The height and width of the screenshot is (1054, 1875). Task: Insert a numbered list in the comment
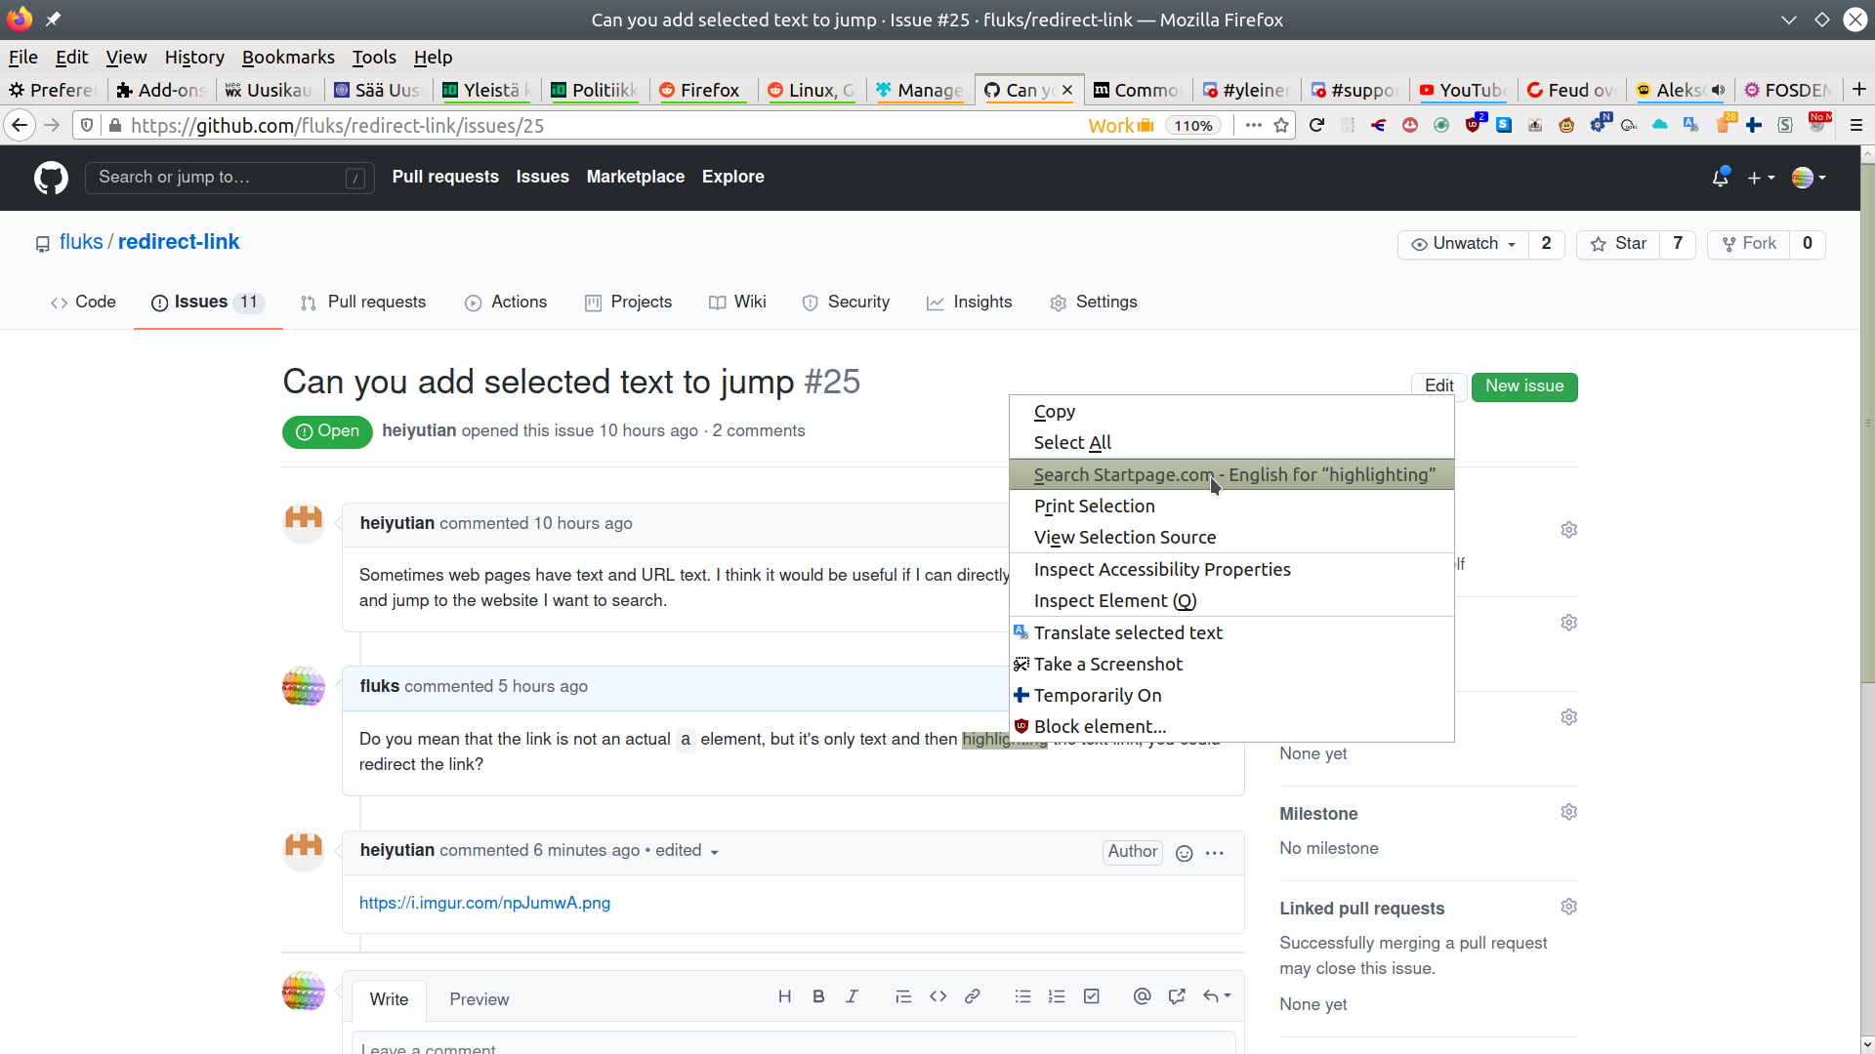pyautogui.click(x=1057, y=995)
